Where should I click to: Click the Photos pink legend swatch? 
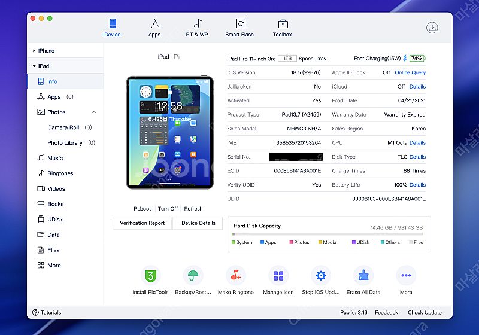(x=291, y=242)
